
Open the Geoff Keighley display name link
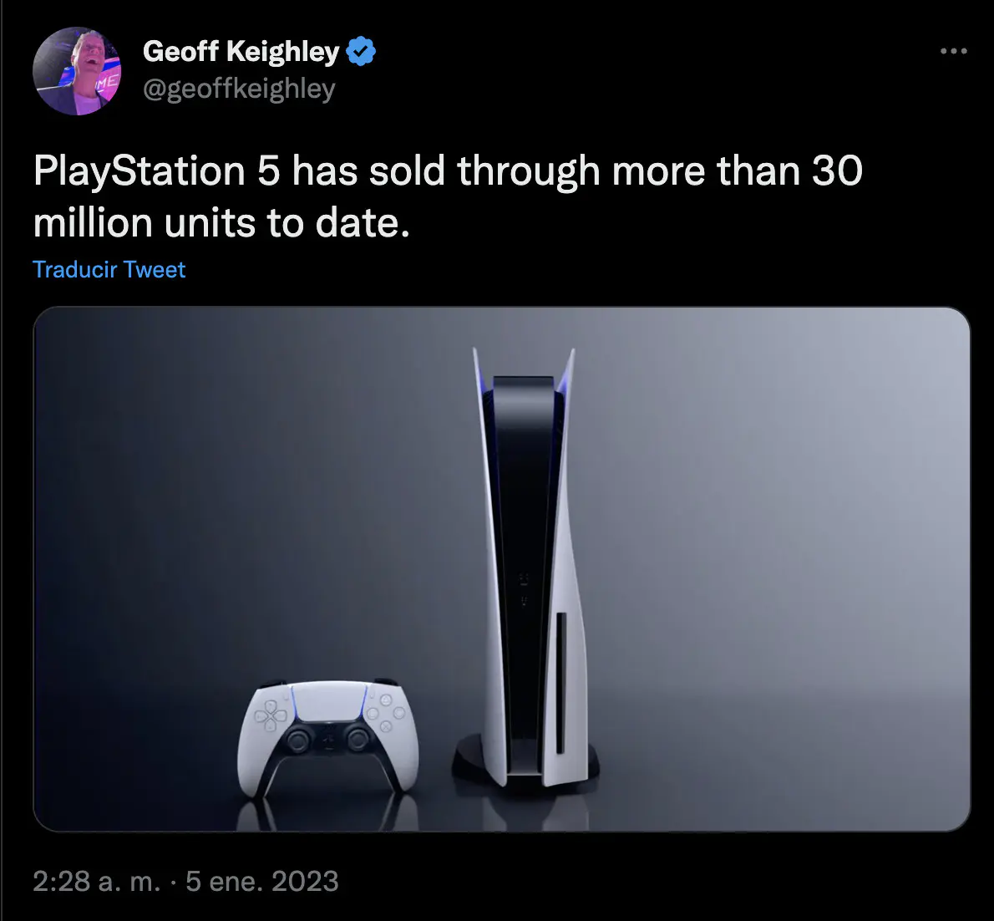tap(241, 51)
